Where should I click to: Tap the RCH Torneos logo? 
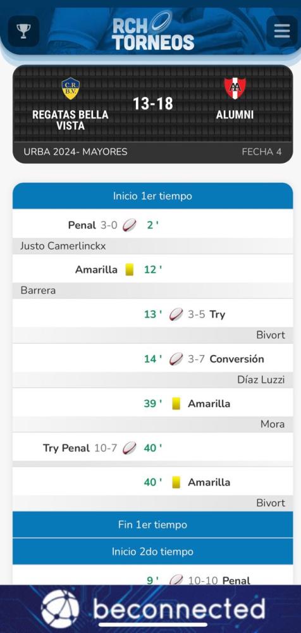point(153,32)
